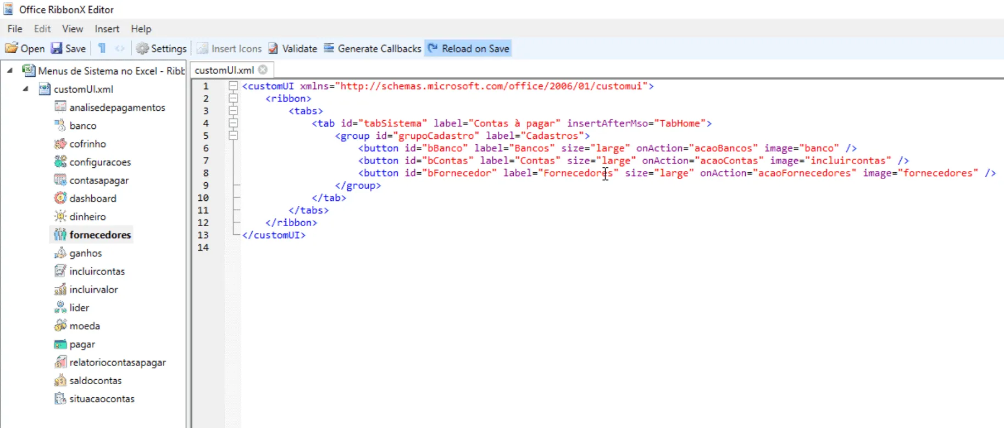Click line number 14 in the gutter
1004x428 pixels.
coord(203,247)
